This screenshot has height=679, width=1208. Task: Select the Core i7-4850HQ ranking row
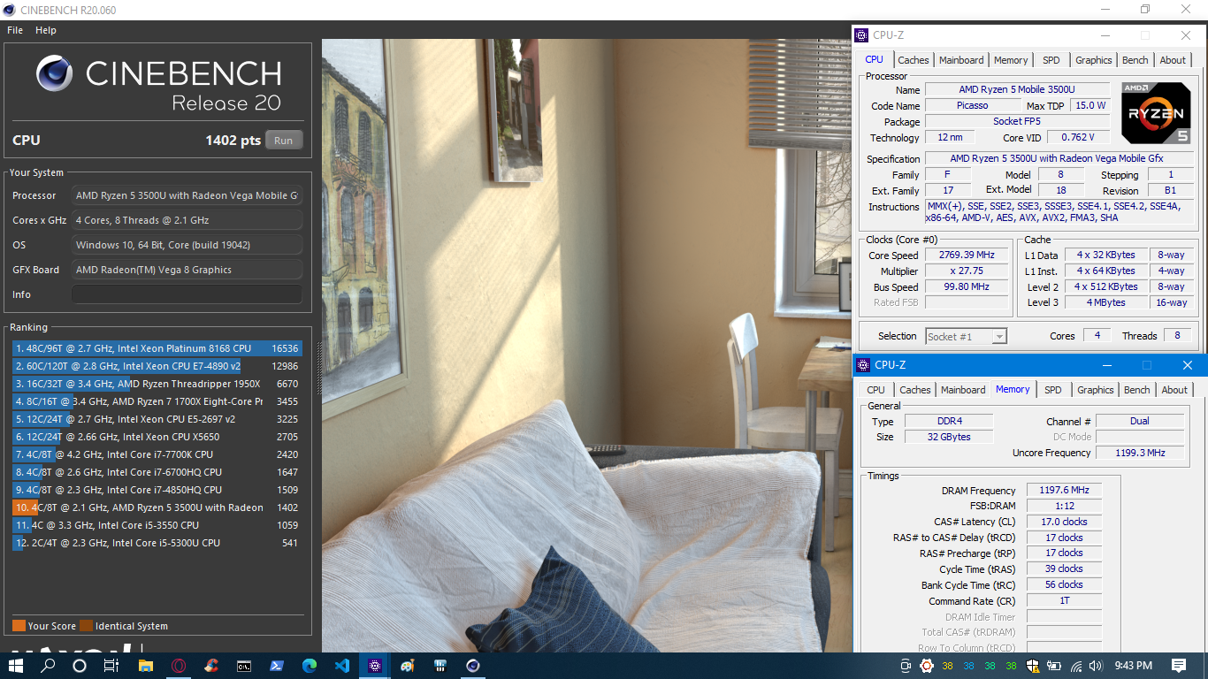click(x=157, y=490)
